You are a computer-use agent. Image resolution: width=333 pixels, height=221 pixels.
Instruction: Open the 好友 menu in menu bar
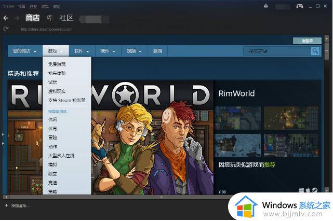point(33,7)
